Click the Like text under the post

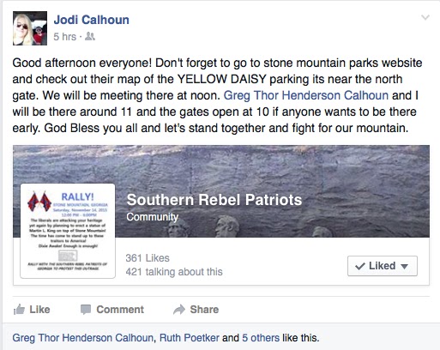[x=39, y=310]
